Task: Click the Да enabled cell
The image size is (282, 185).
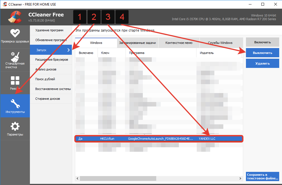Action: (80, 139)
